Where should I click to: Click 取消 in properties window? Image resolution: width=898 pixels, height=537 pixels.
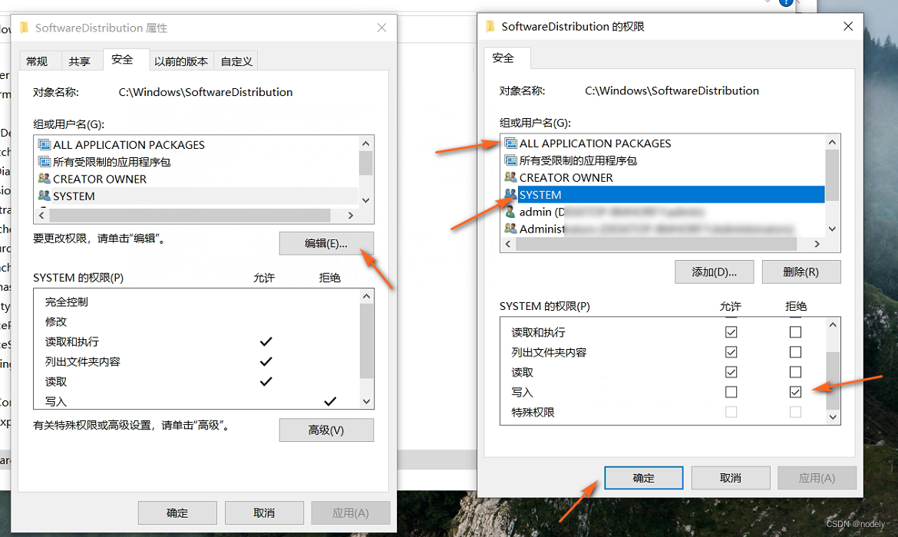(264, 513)
